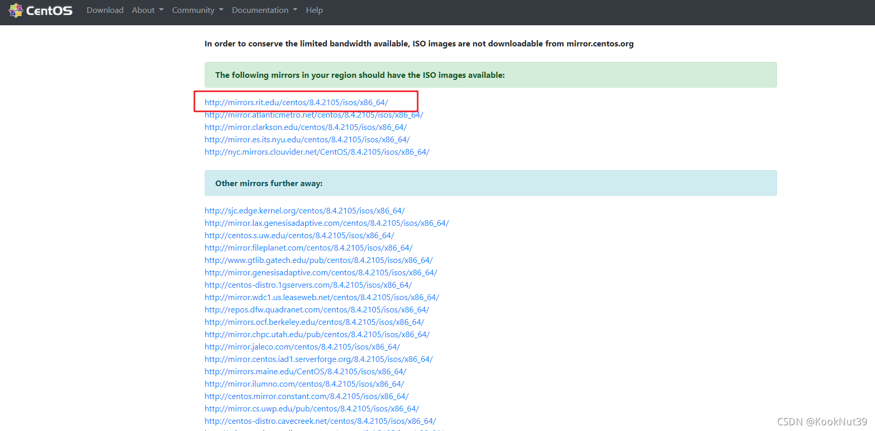Click the bandwidth notice sentence about ISO images
This screenshot has width=875, height=431.
[419, 44]
